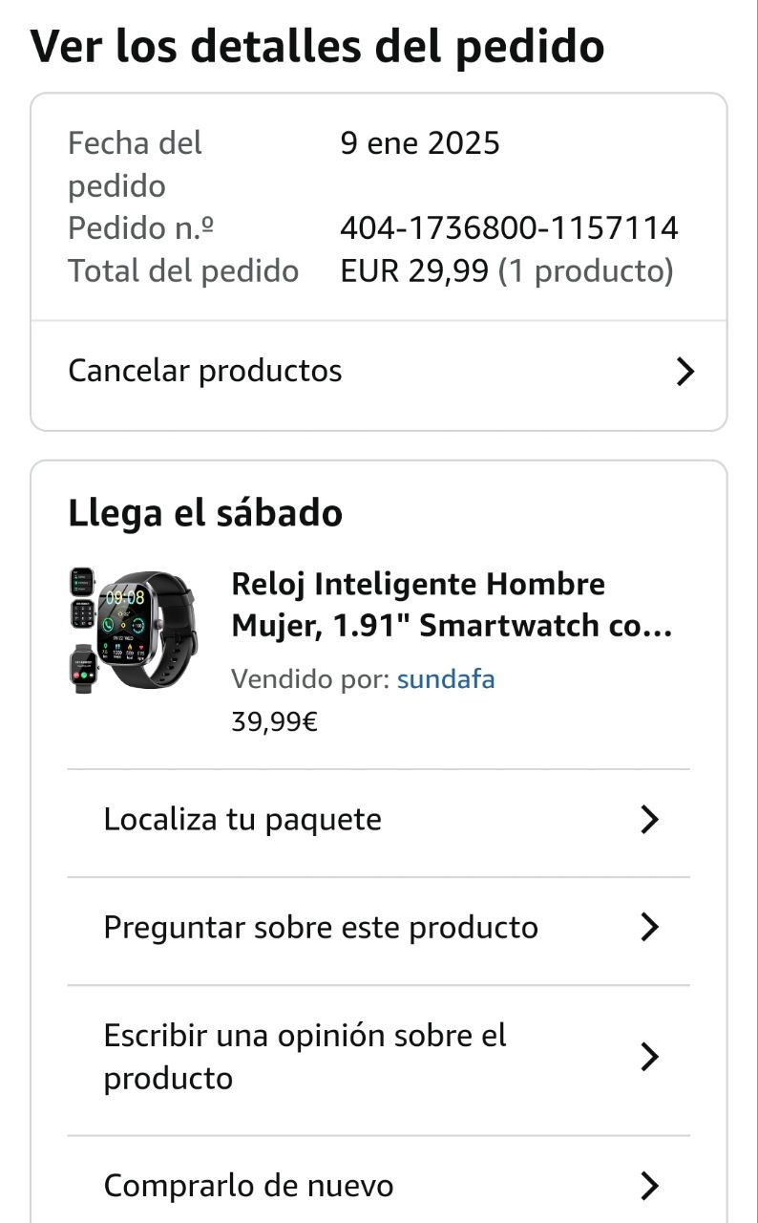Open Preguntar sobre este producto
The height and width of the screenshot is (1223, 758).
tap(379, 931)
